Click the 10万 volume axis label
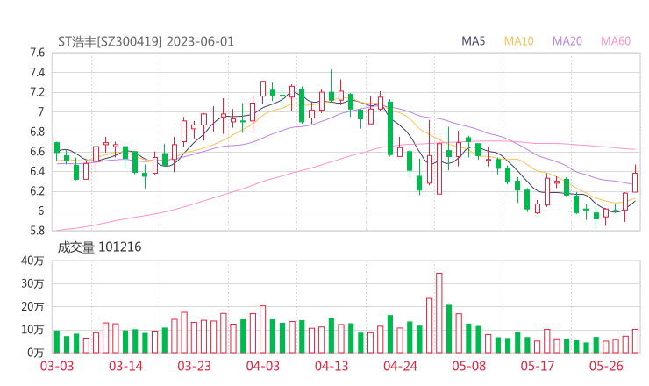The image size is (649, 386). pos(32,330)
